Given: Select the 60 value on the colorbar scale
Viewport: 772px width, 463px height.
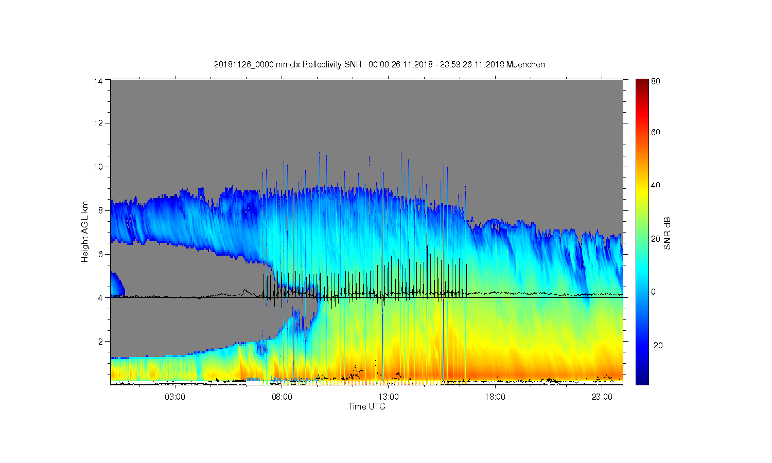Looking at the screenshot, I should [656, 133].
